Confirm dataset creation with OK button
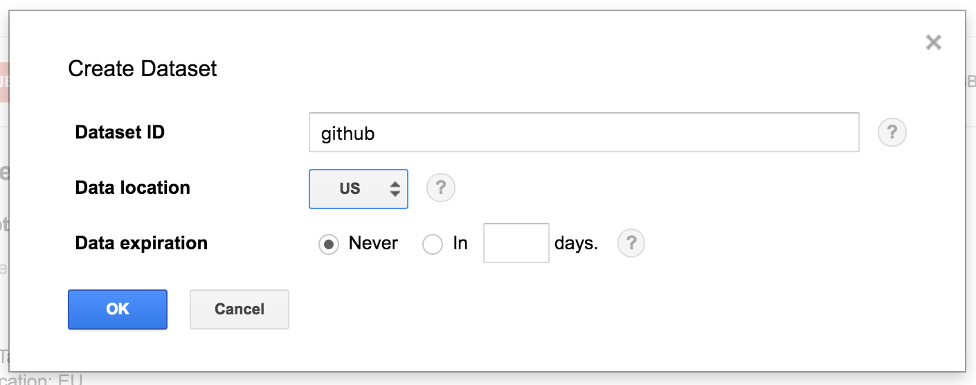The image size is (976, 385). coord(118,309)
